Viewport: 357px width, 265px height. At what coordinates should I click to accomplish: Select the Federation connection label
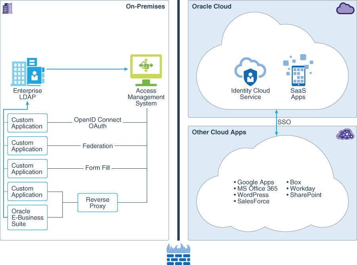click(x=98, y=146)
